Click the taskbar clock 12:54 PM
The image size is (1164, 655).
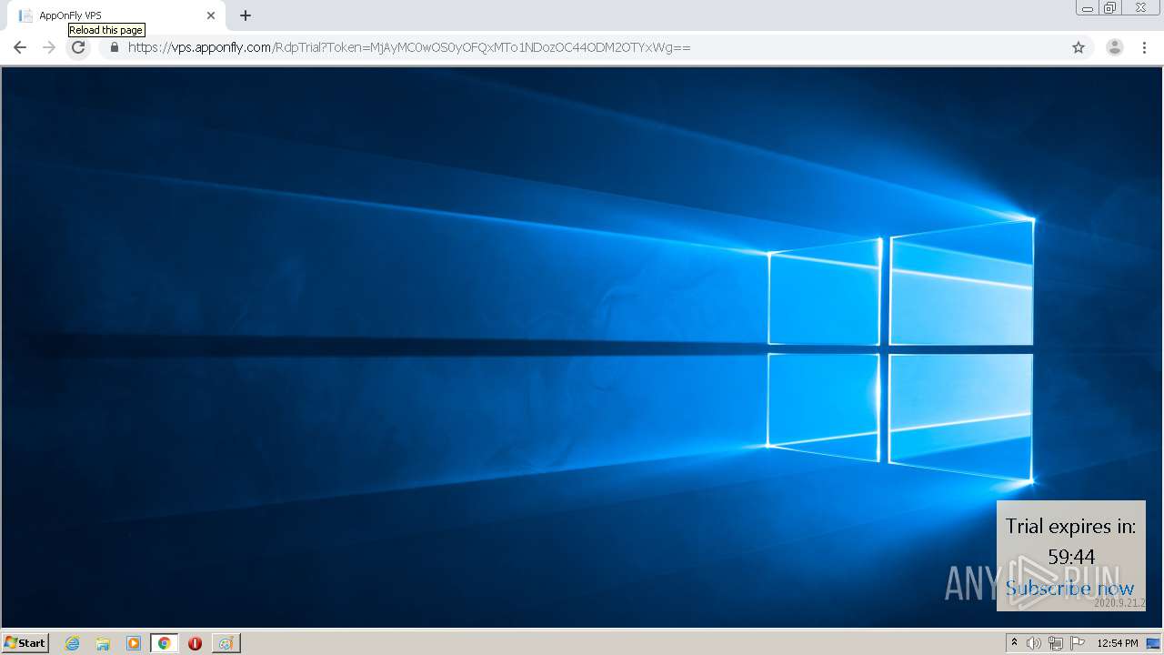click(x=1118, y=643)
